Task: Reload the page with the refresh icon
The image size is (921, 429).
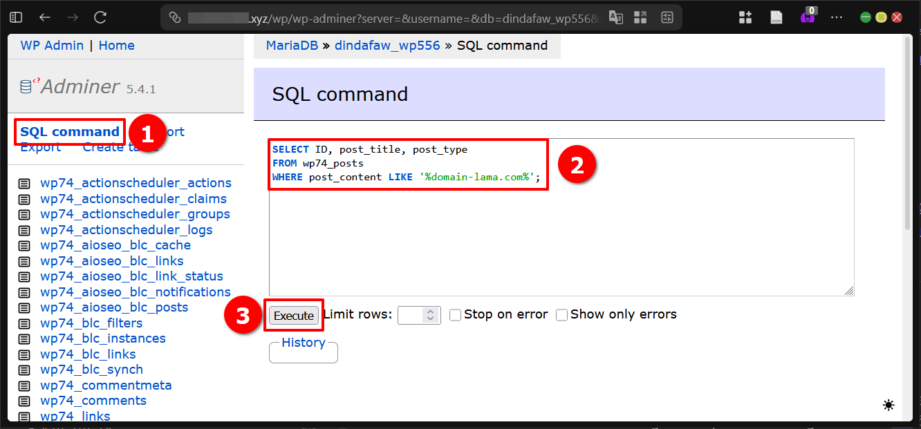Action: pos(100,17)
